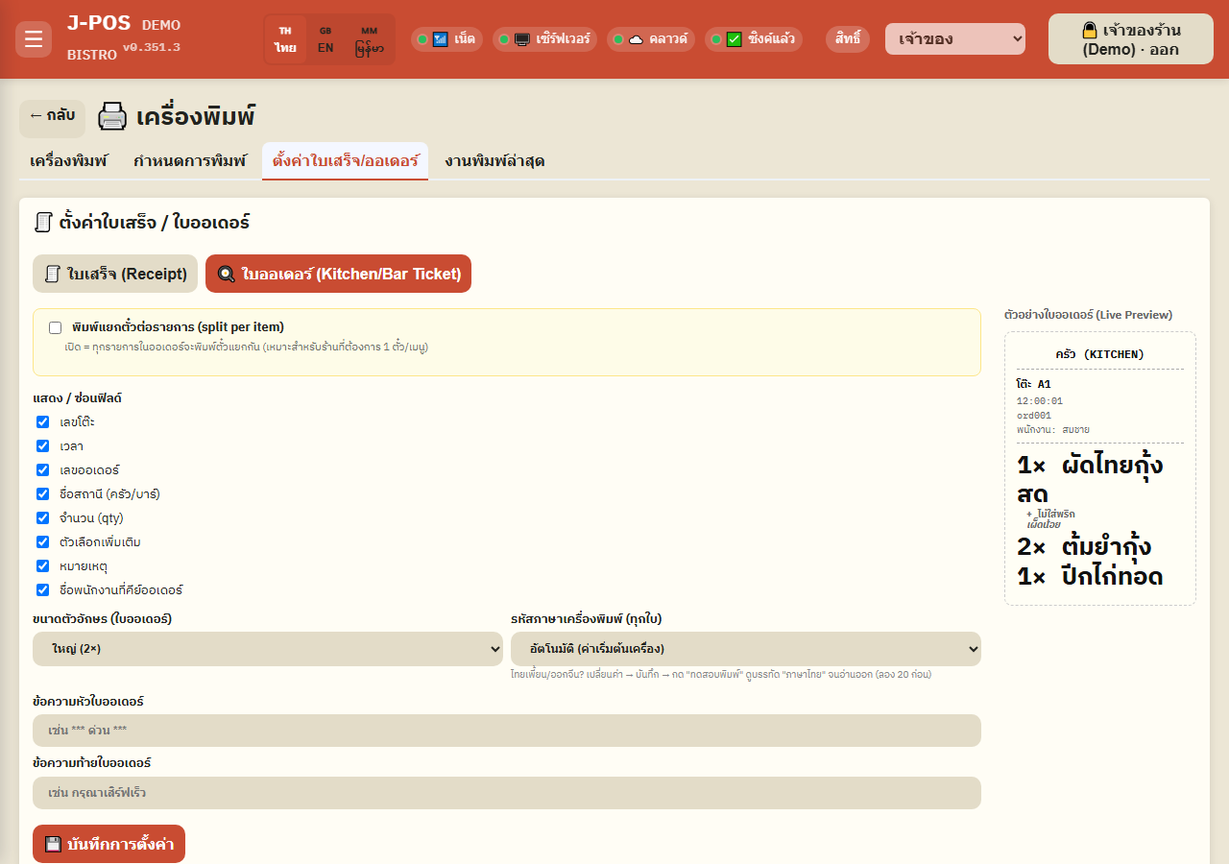Open the เจ้าของ role dropdown
1229x864 pixels.
click(955, 39)
